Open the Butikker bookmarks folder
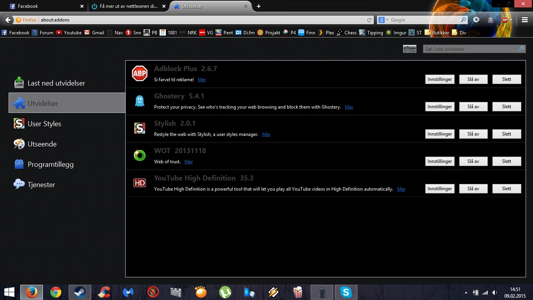Viewport: 533px width, 300px height. click(437, 33)
